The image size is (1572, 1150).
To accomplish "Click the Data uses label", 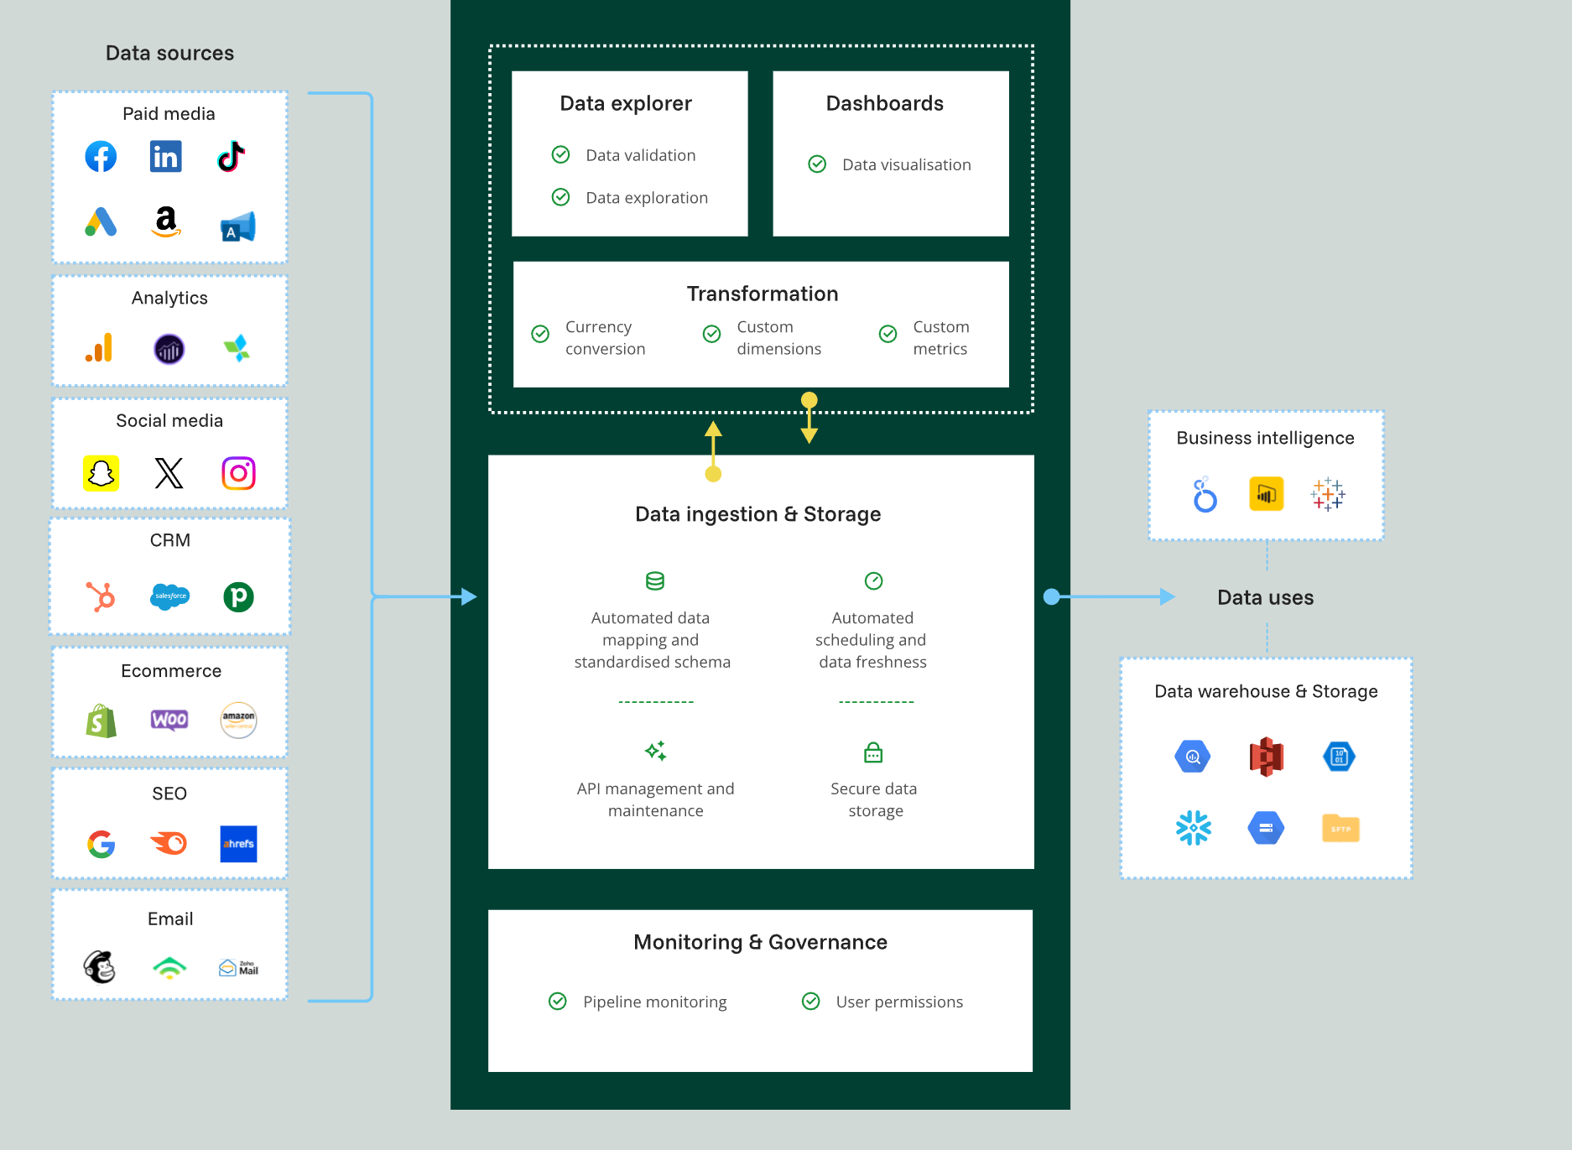I will [1265, 597].
